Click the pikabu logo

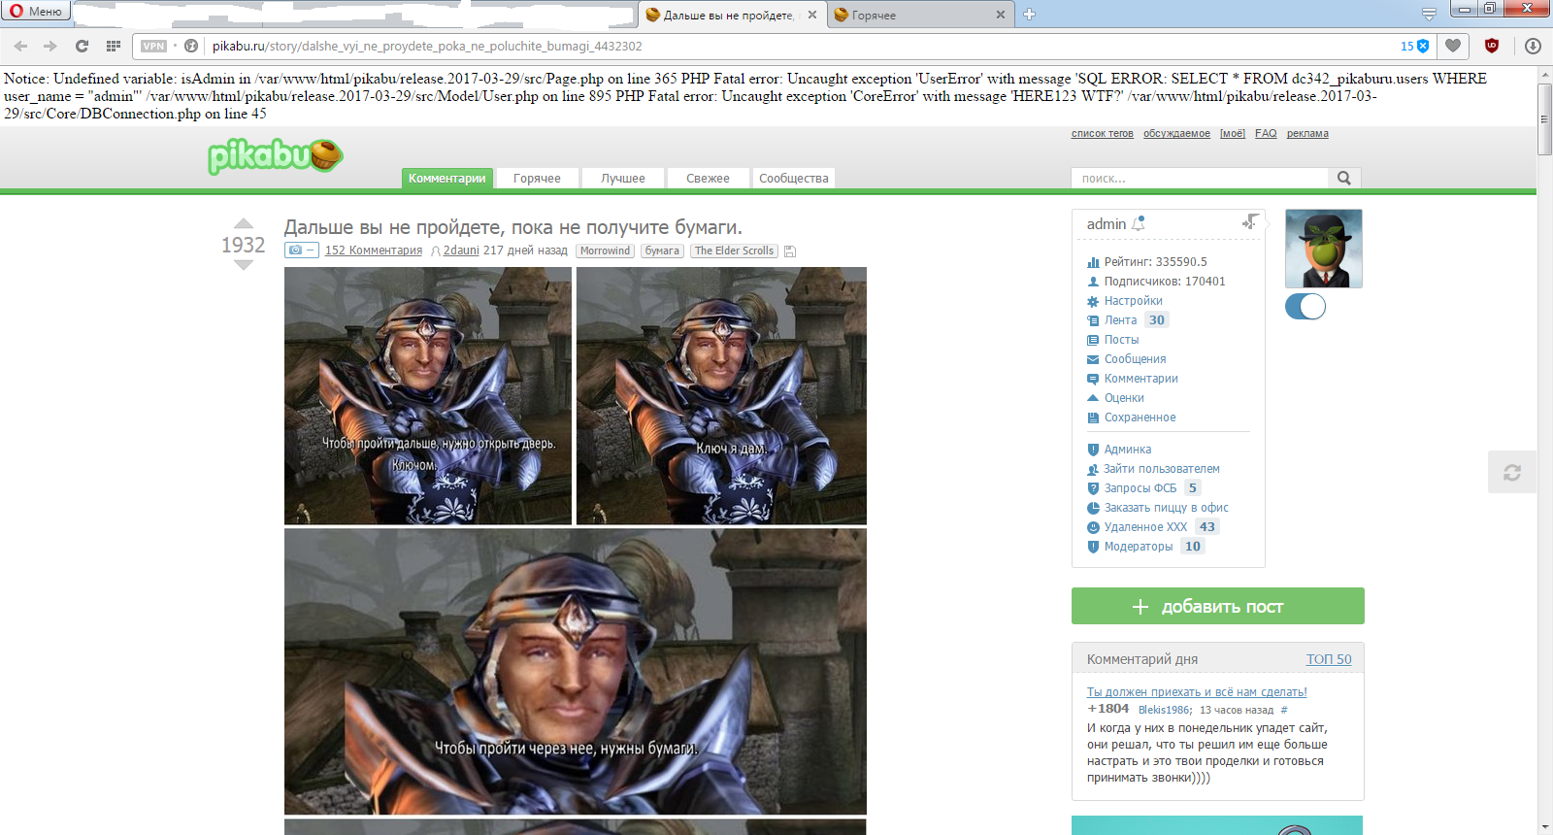275,155
